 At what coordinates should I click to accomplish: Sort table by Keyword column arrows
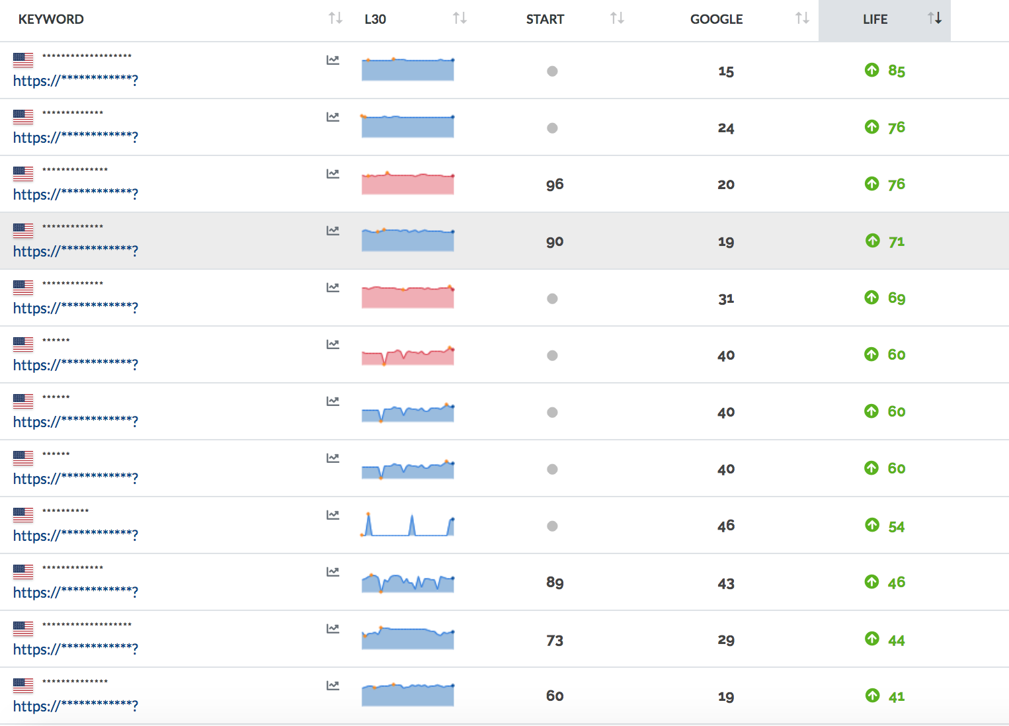(x=335, y=19)
